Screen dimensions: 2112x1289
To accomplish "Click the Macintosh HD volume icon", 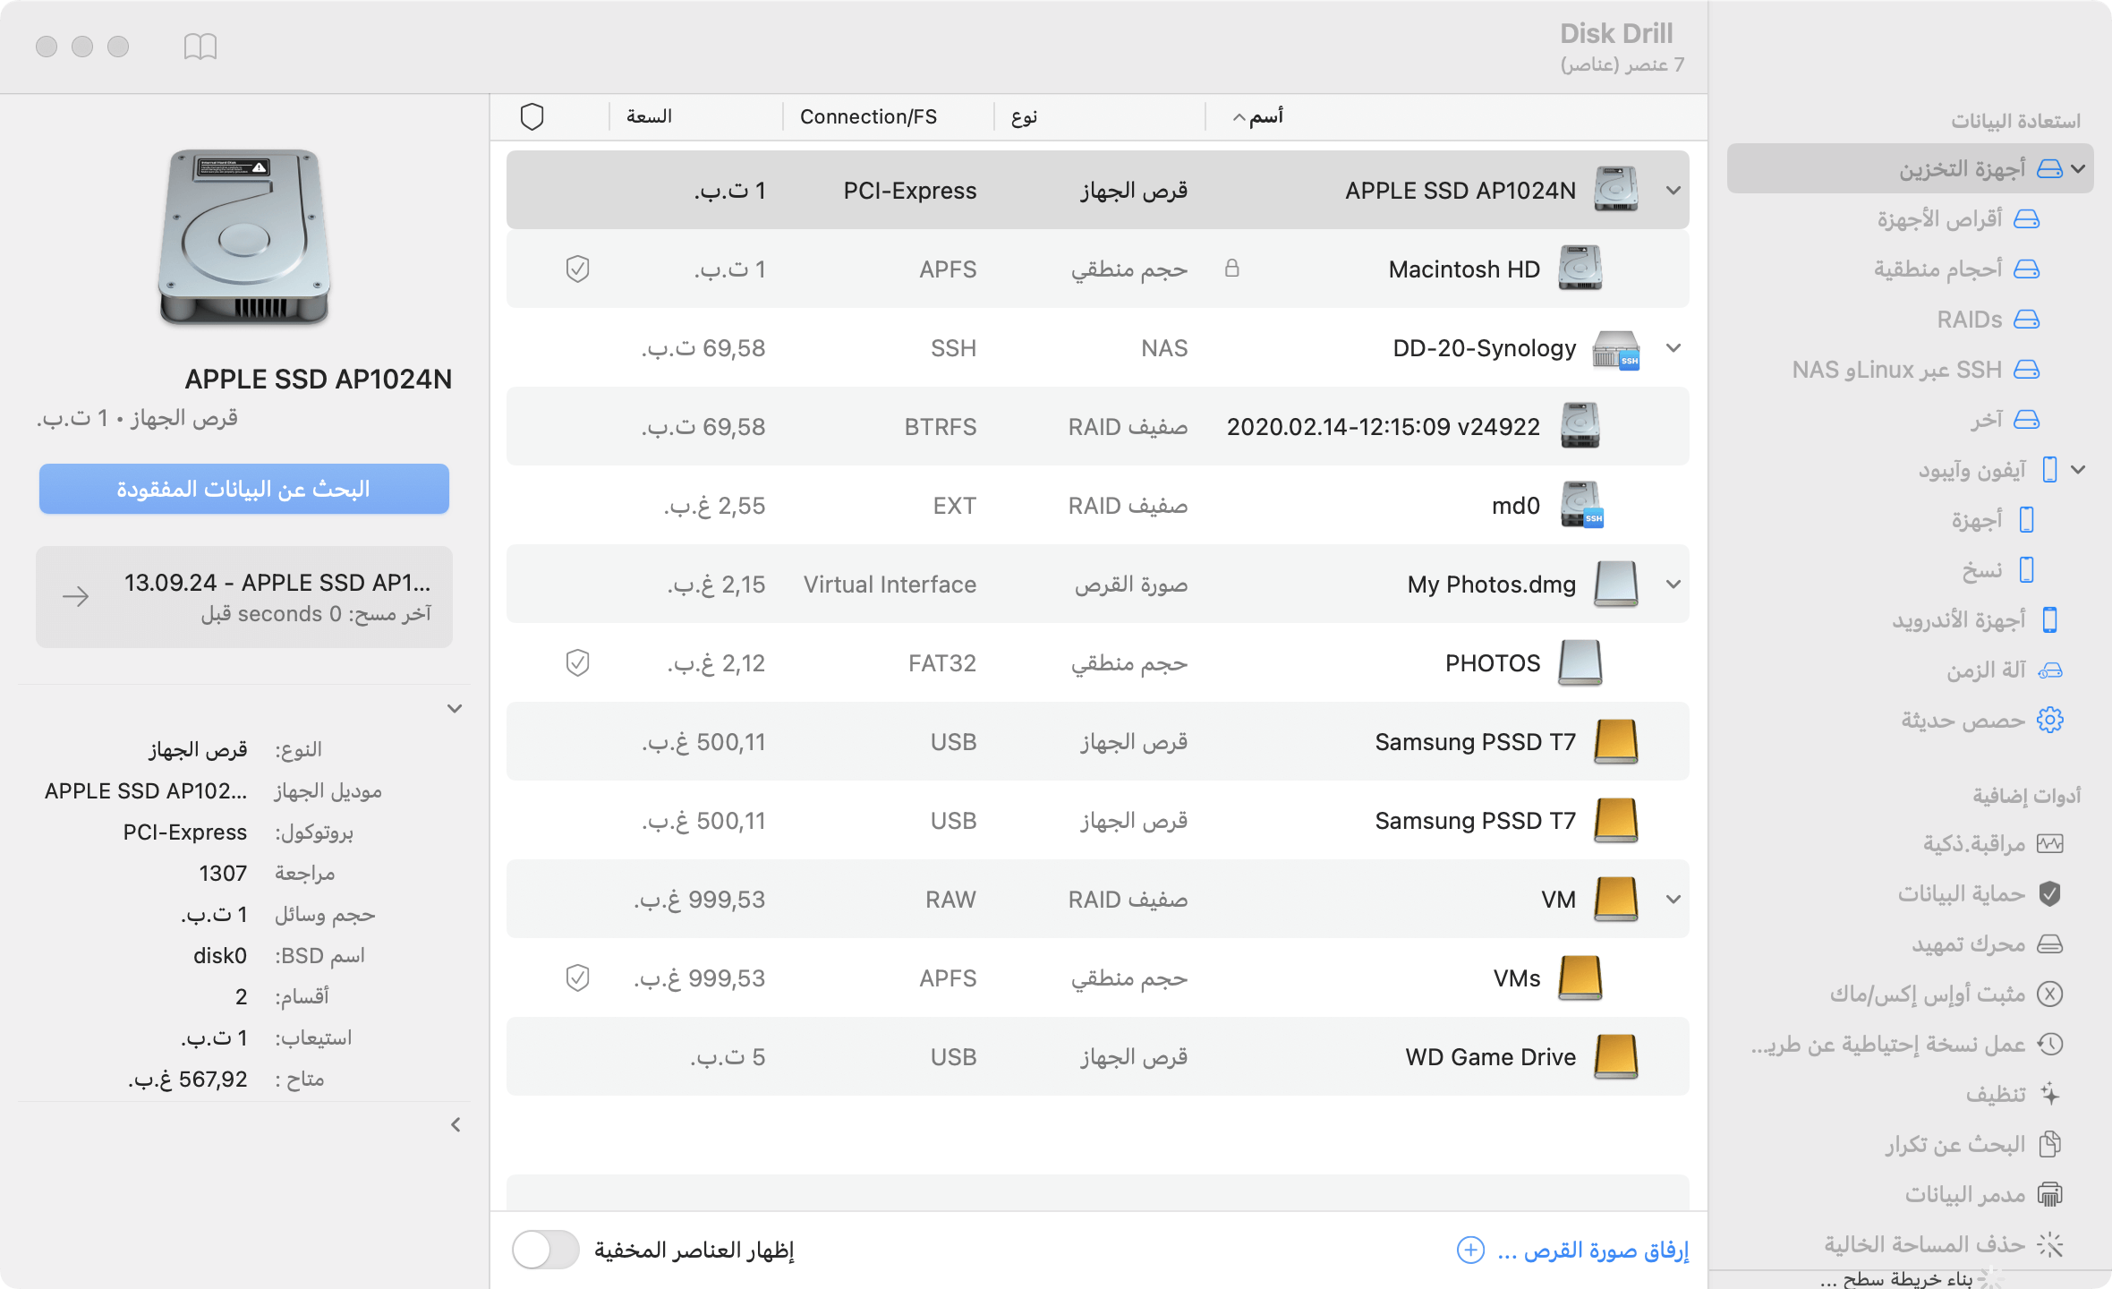I will click(1580, 269).
